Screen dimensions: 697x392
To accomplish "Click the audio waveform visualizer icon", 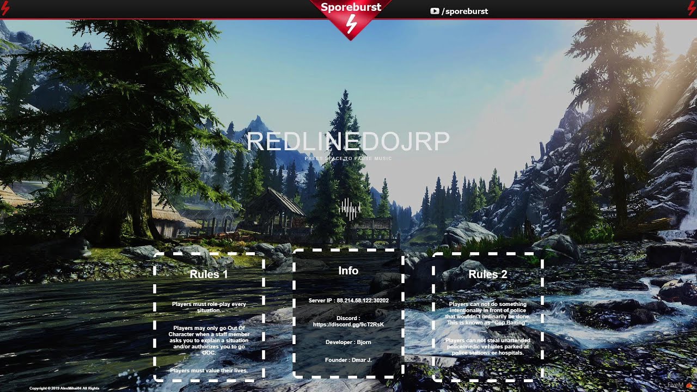I will [x=349, y=209].
